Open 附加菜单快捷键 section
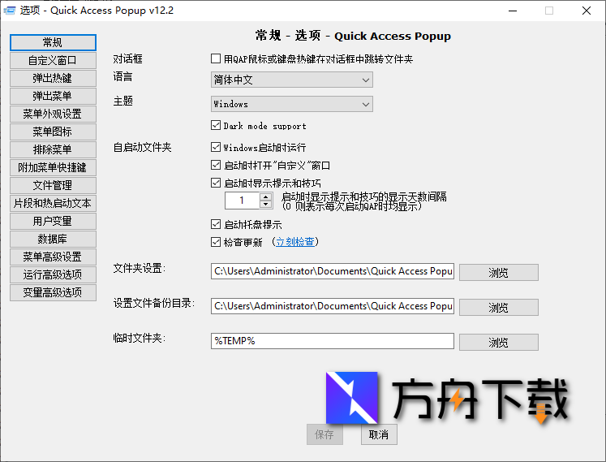Image resolution: width=606 pixels, height=462 pixels. point(53,167)
